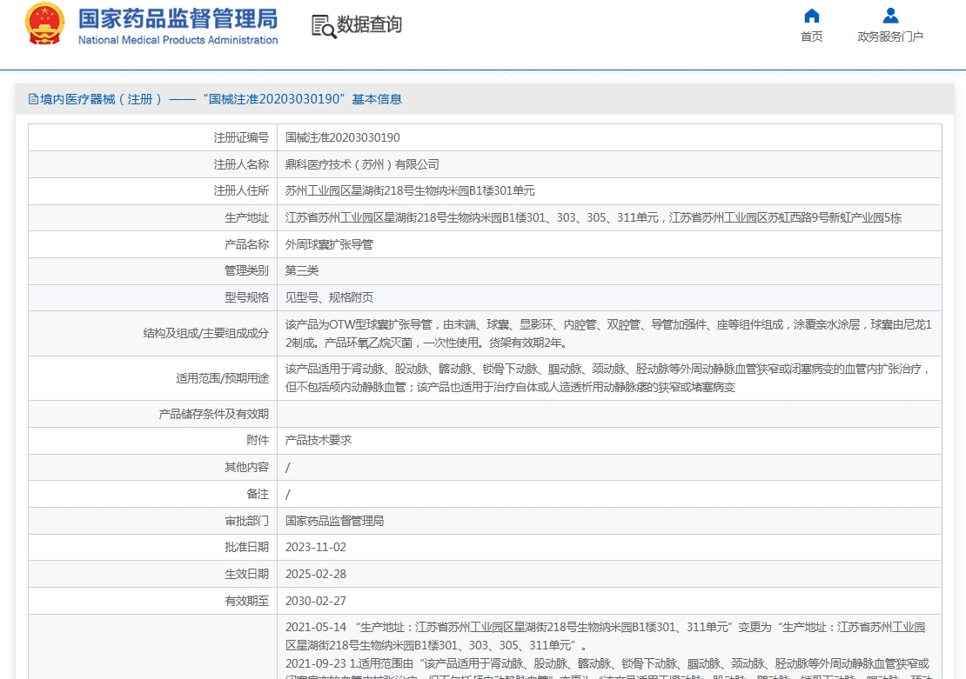Click product name 外周球囊扩张导管
The height and width of the screenshot is (679, 966).
click(329, 244)
